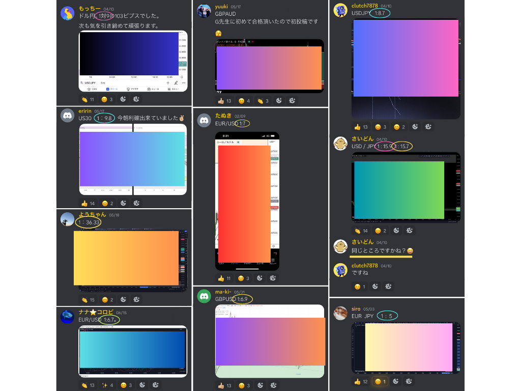
Task: Open eririn's default Discord avatar
Action: [68, 116]
